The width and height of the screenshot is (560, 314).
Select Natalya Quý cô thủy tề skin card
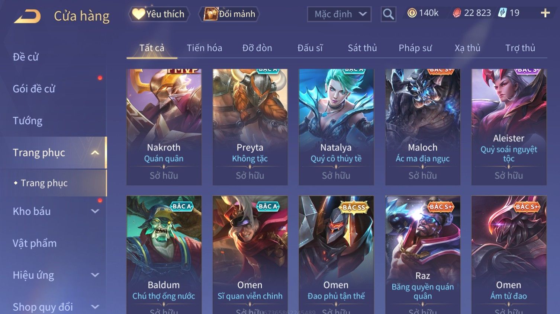[x=336, y=127]
